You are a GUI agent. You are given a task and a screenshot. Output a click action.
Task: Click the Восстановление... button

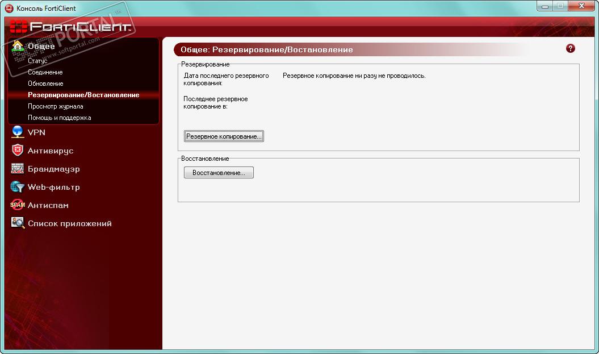(x=219, y=172)
